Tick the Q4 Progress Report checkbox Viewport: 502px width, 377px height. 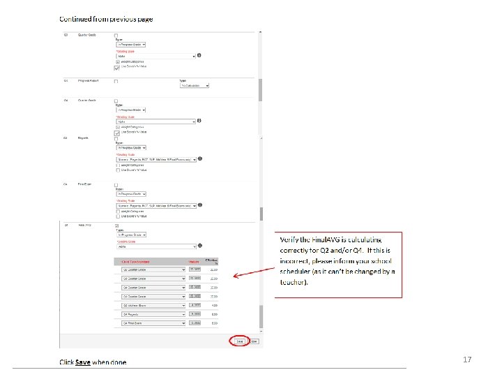click(116, 82)
